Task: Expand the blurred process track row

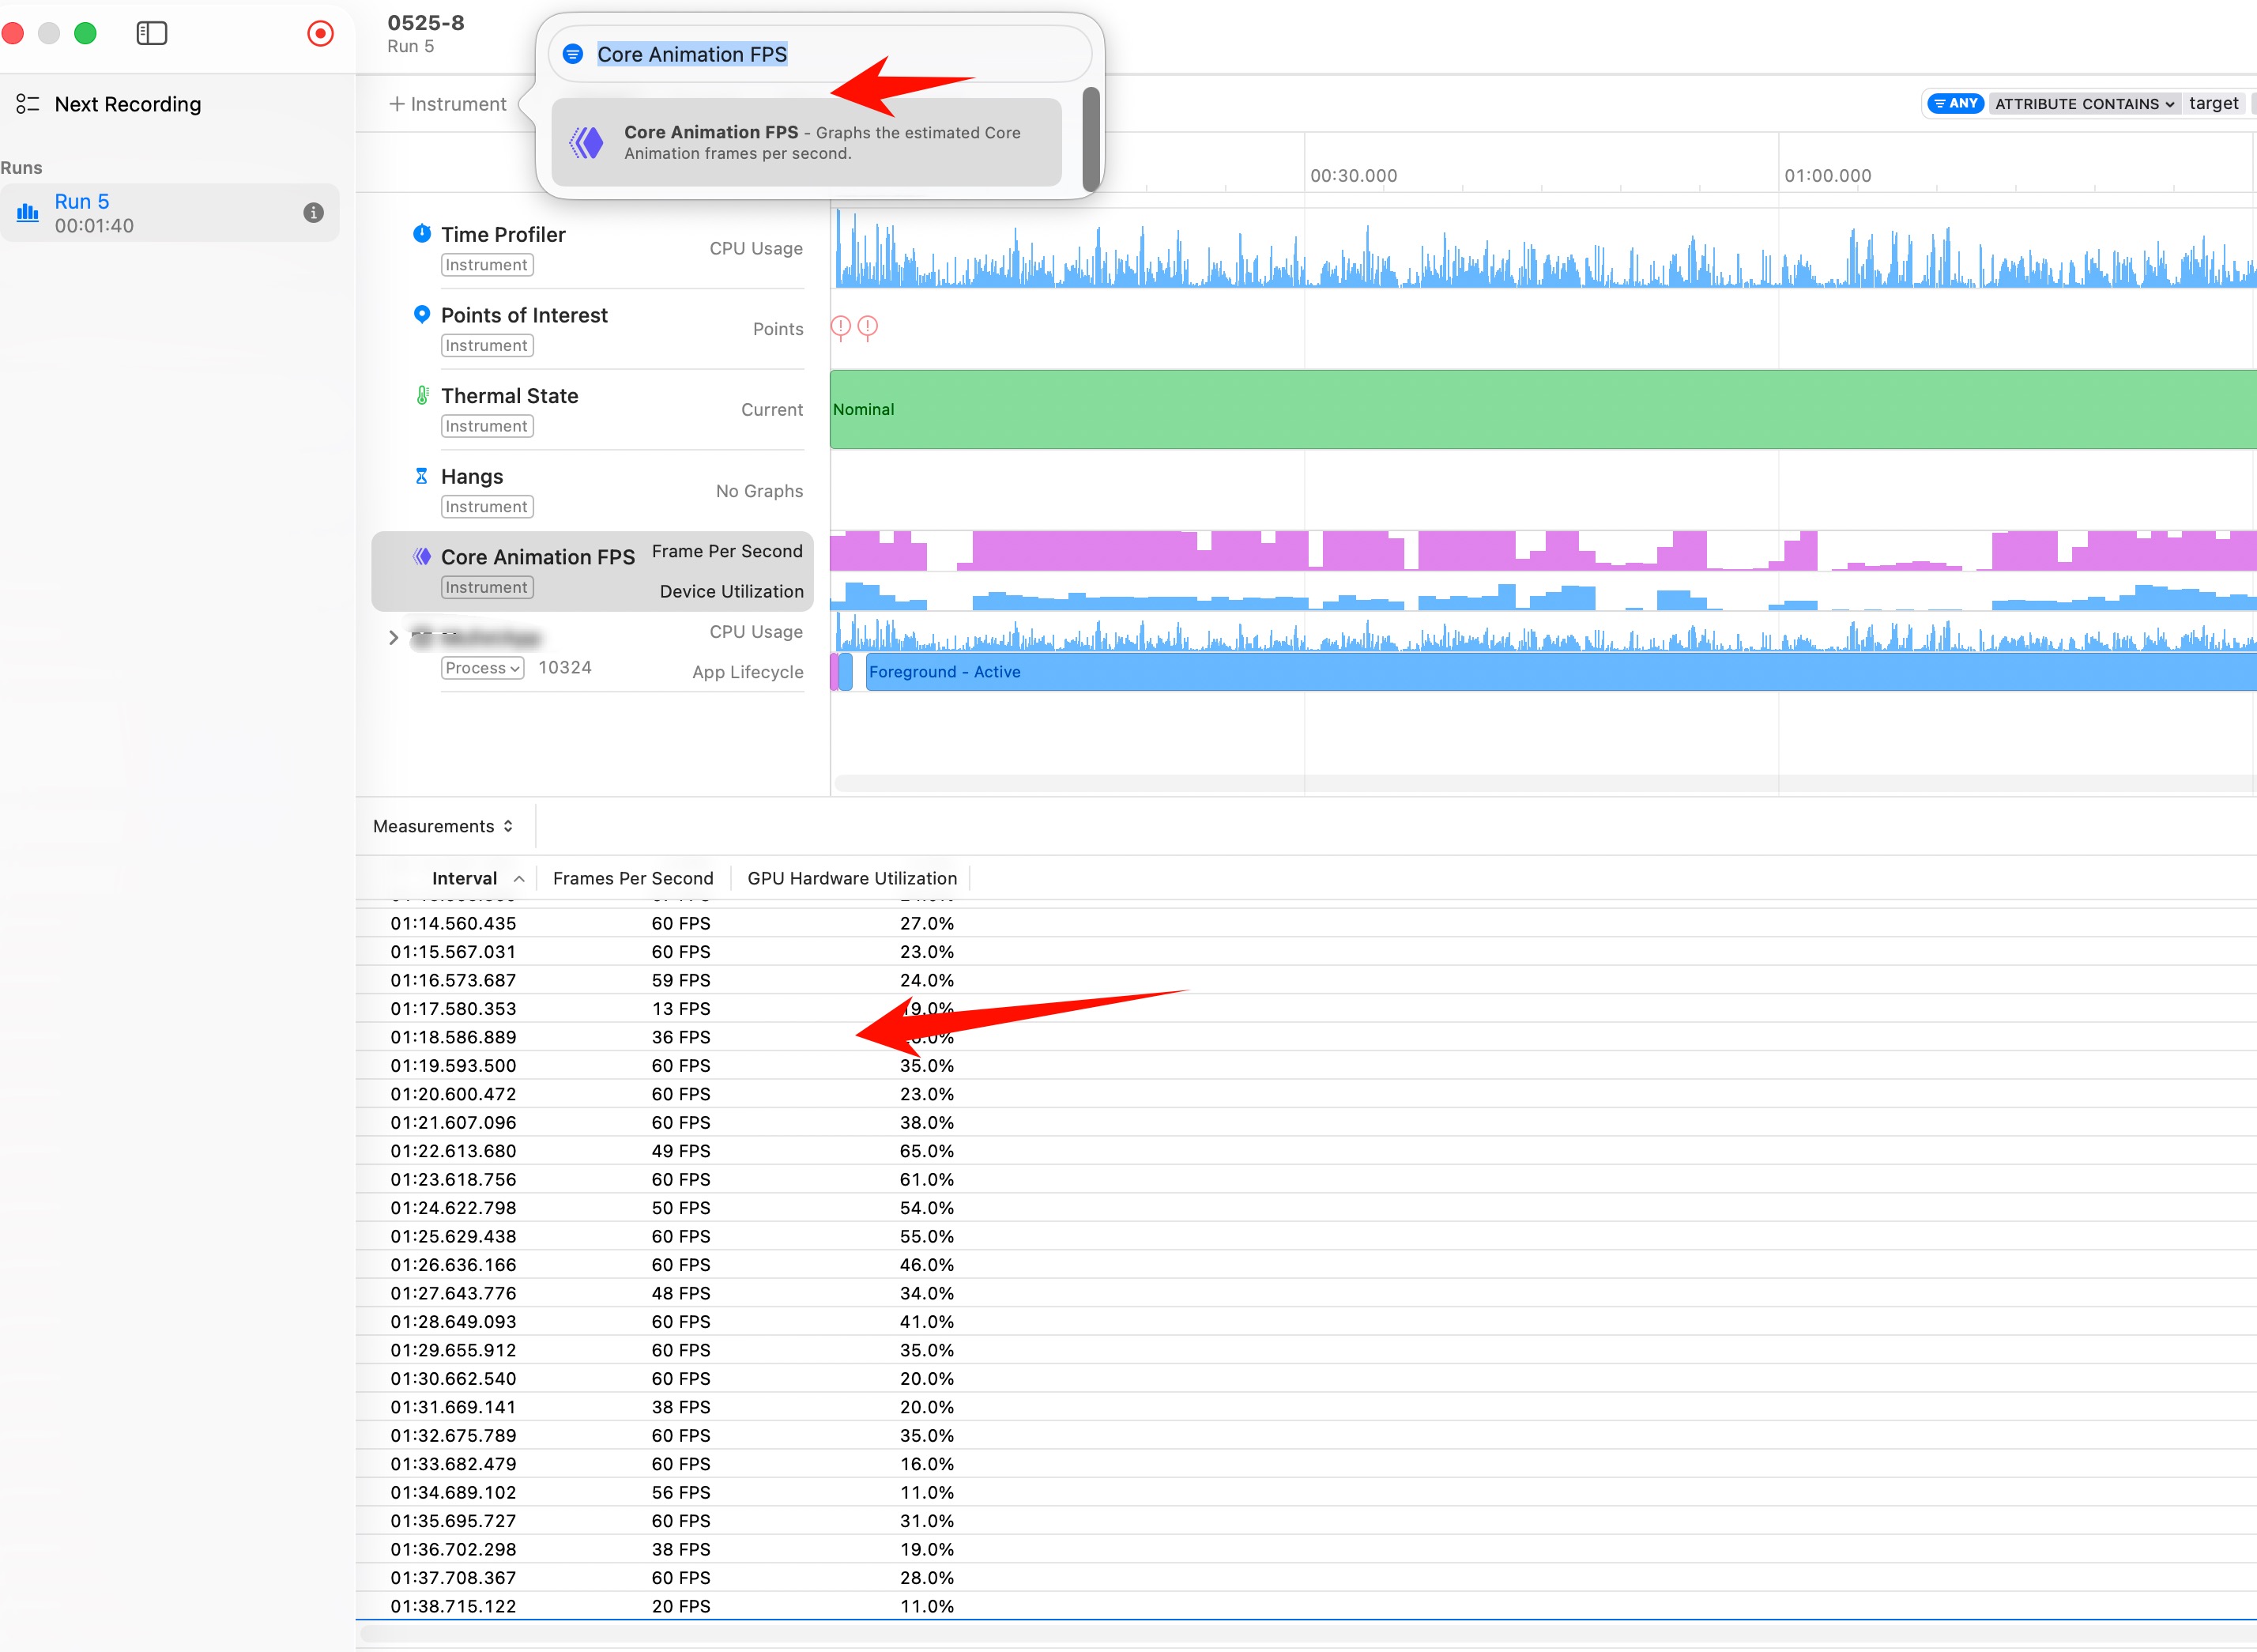Action: (393, 637)
